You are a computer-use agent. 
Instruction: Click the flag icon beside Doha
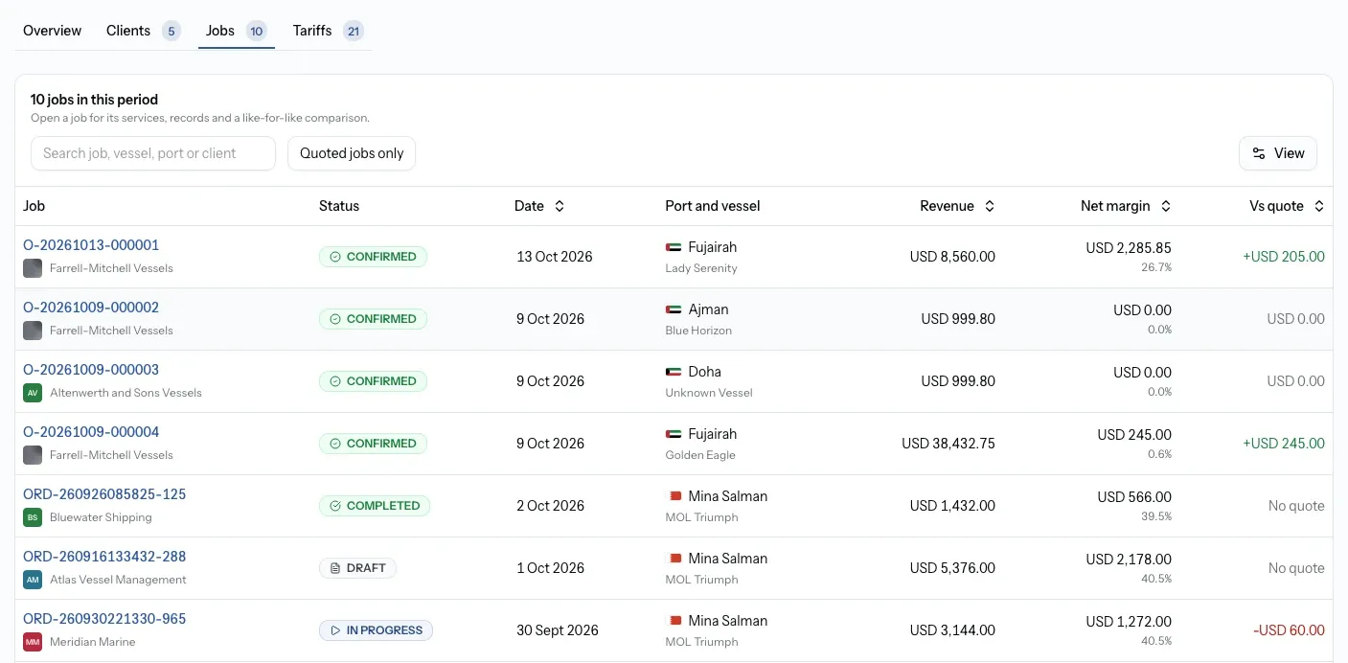pyautogui.click(x=674, y=372)
